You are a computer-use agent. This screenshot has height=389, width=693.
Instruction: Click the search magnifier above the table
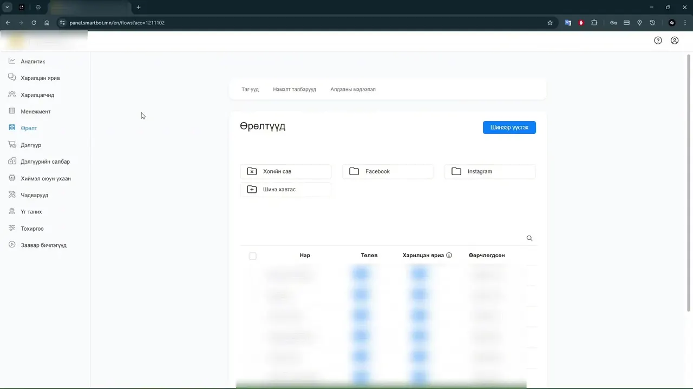click(529, 238)
